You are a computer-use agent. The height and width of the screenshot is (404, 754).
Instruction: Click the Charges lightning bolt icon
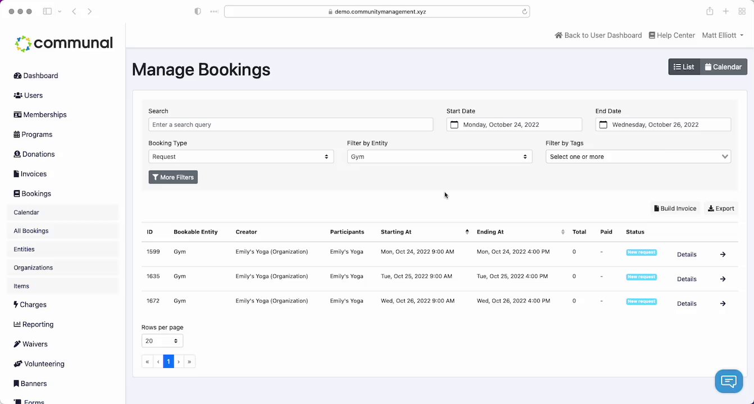tap(16, 305)
